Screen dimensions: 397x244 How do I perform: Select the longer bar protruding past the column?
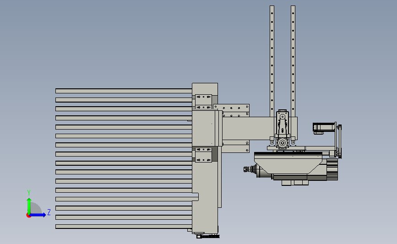(127, 199)
